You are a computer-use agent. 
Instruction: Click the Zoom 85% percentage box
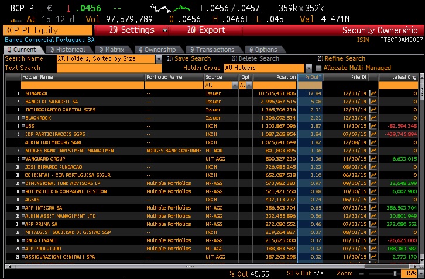pos(409,274)
